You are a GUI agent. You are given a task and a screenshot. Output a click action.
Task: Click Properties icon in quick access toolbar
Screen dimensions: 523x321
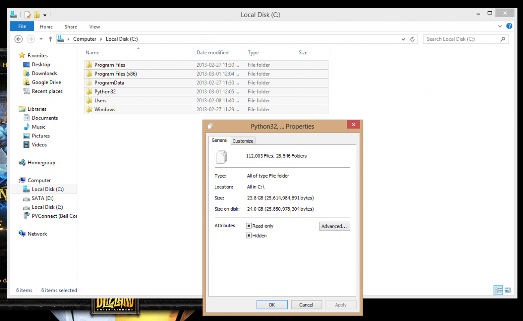pos(28,15)
